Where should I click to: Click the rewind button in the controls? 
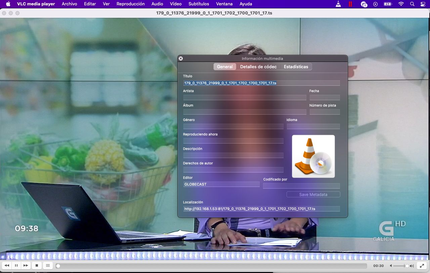(7, 266)
